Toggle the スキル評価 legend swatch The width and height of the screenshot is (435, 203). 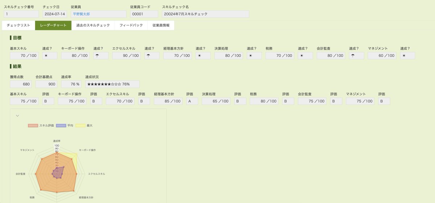33,125
